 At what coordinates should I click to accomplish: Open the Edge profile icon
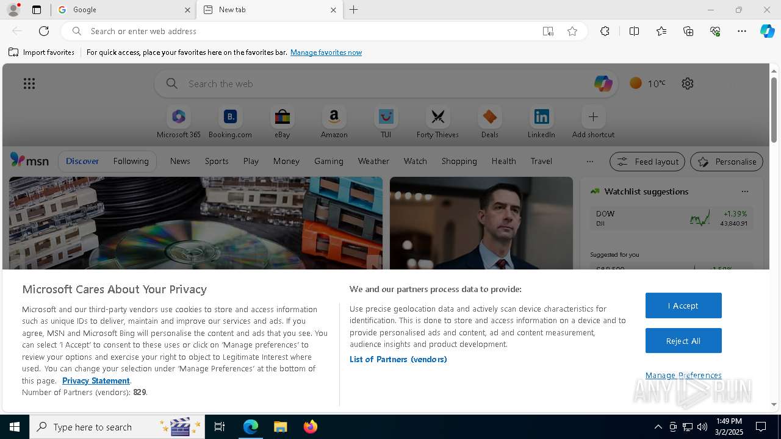pyautogui.click(x=13, y=10)
